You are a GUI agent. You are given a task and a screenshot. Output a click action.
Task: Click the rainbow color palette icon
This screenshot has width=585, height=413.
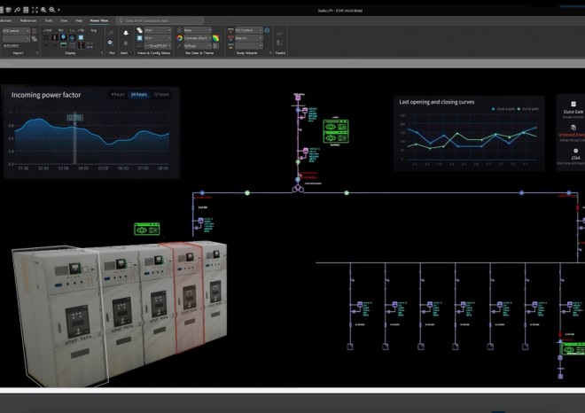(215, 37)
